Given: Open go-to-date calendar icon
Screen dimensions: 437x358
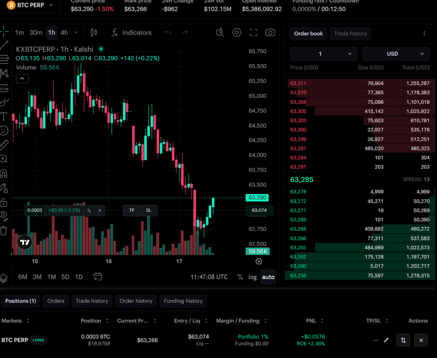Looking at the screenshot, I should click(x=97, y=277).
